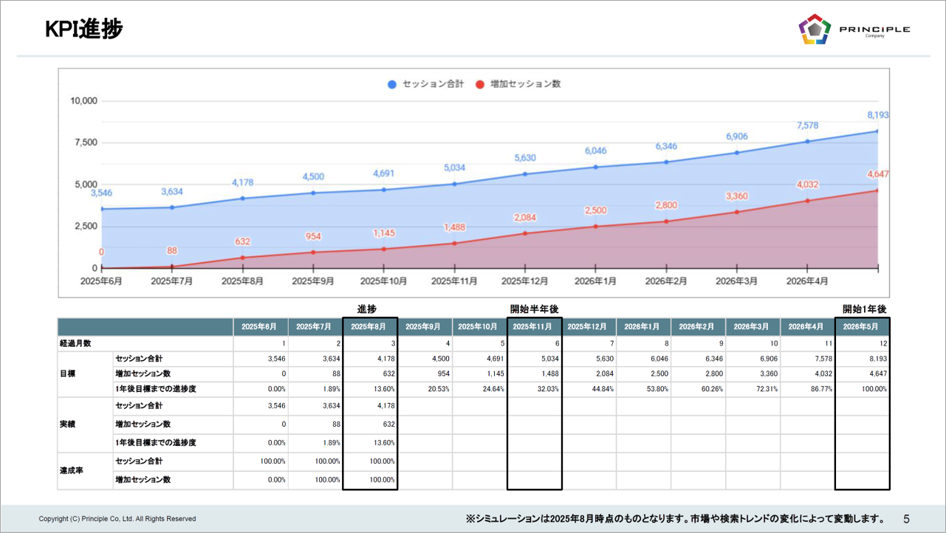This screenshot has height=533, width=946.
Task: Click the page number 5 in footer
Action: coord(906,518)
